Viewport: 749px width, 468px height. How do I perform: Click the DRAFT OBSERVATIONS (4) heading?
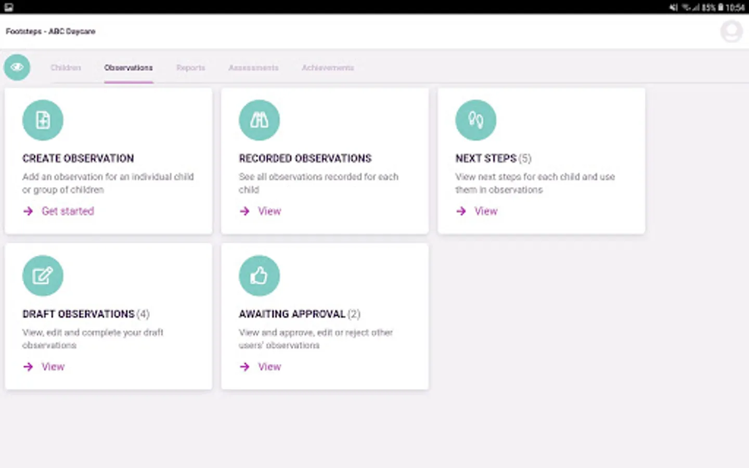(x=86, y=314)
